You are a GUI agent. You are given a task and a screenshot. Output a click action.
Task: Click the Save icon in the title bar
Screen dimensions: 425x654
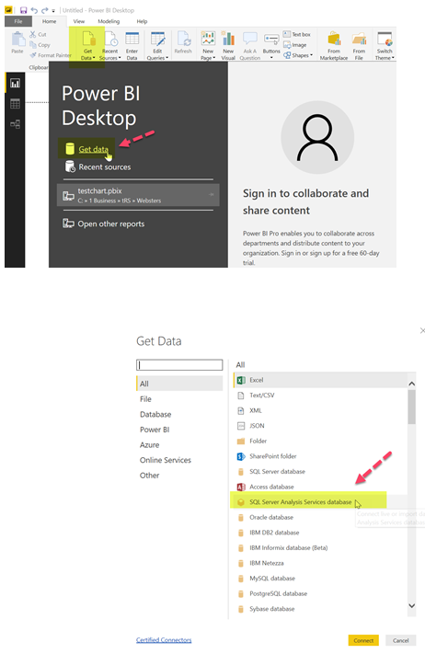(23, 10)
